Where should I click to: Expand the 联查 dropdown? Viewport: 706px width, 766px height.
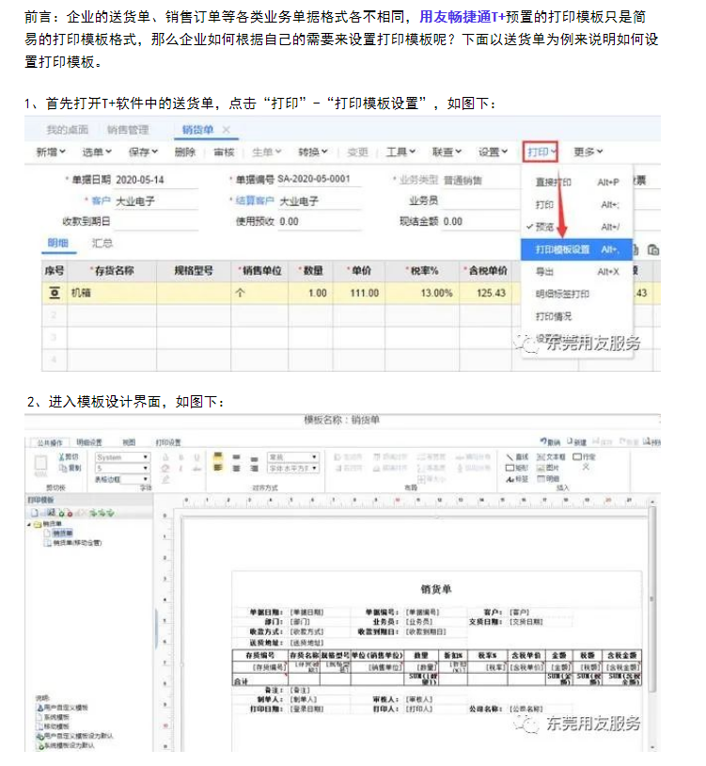(447, 152)
